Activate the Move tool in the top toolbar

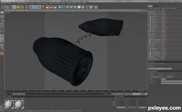pos(14,7)
